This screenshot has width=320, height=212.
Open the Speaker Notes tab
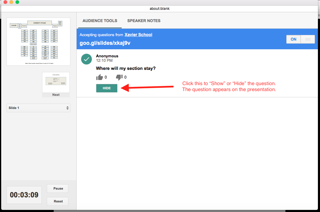pos(144,21)
